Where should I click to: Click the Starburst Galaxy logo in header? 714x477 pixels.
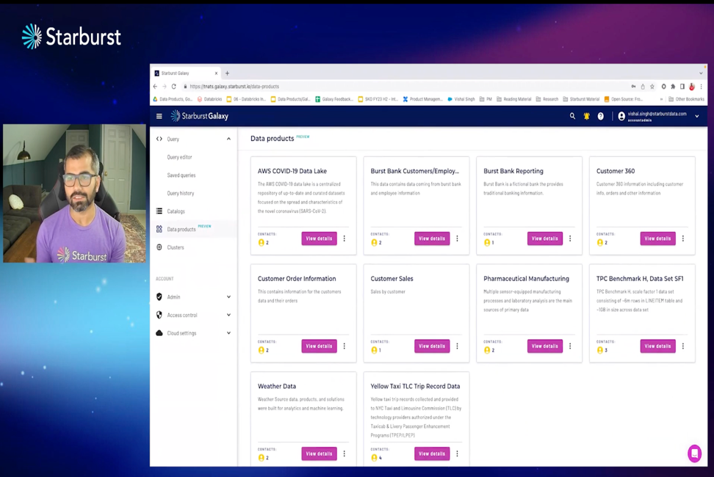[x=200, y=117]
